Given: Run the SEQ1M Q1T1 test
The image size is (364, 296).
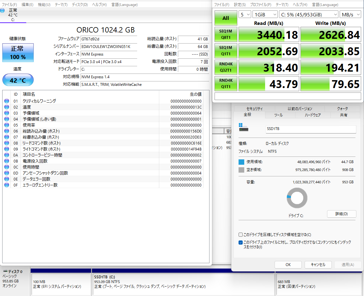Looking at the screenshot, I should [x=226, y=51].
